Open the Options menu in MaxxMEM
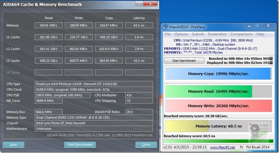Image resolution: width=279 pixels, height=153 pixels. coord(181,34)
